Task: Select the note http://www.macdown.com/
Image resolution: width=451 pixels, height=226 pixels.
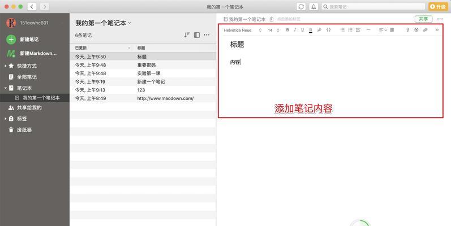Action: pyautogui.click(x=143, y=98)
